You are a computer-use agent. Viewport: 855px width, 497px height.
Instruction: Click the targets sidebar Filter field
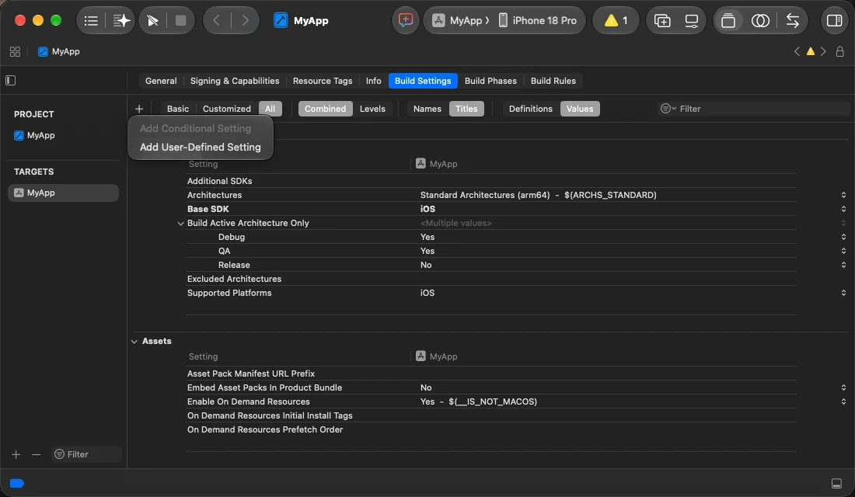tap(87, 454)
